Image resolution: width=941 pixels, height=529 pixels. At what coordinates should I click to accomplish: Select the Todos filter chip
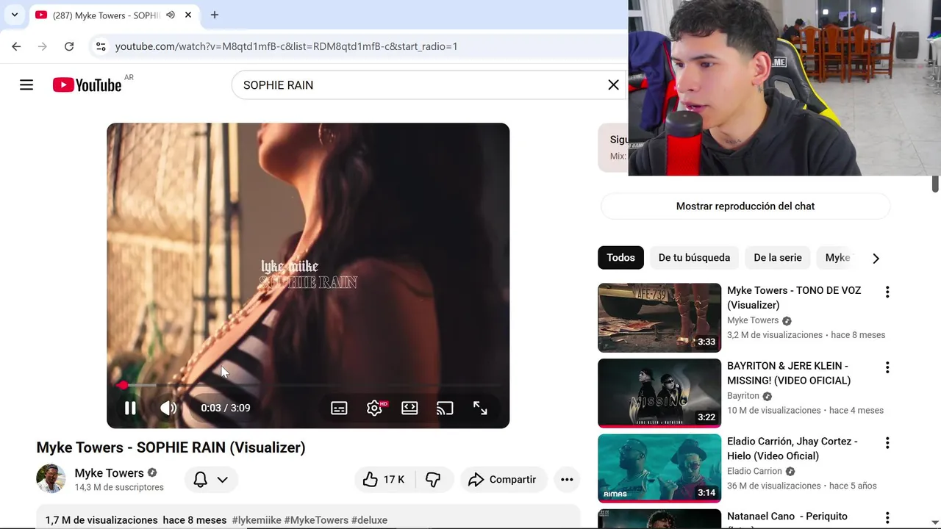pyautogui.click(x=620, y=258)
